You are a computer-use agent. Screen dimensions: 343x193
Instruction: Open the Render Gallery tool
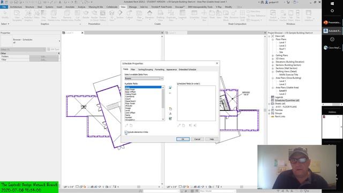click(x=102, y=16)
